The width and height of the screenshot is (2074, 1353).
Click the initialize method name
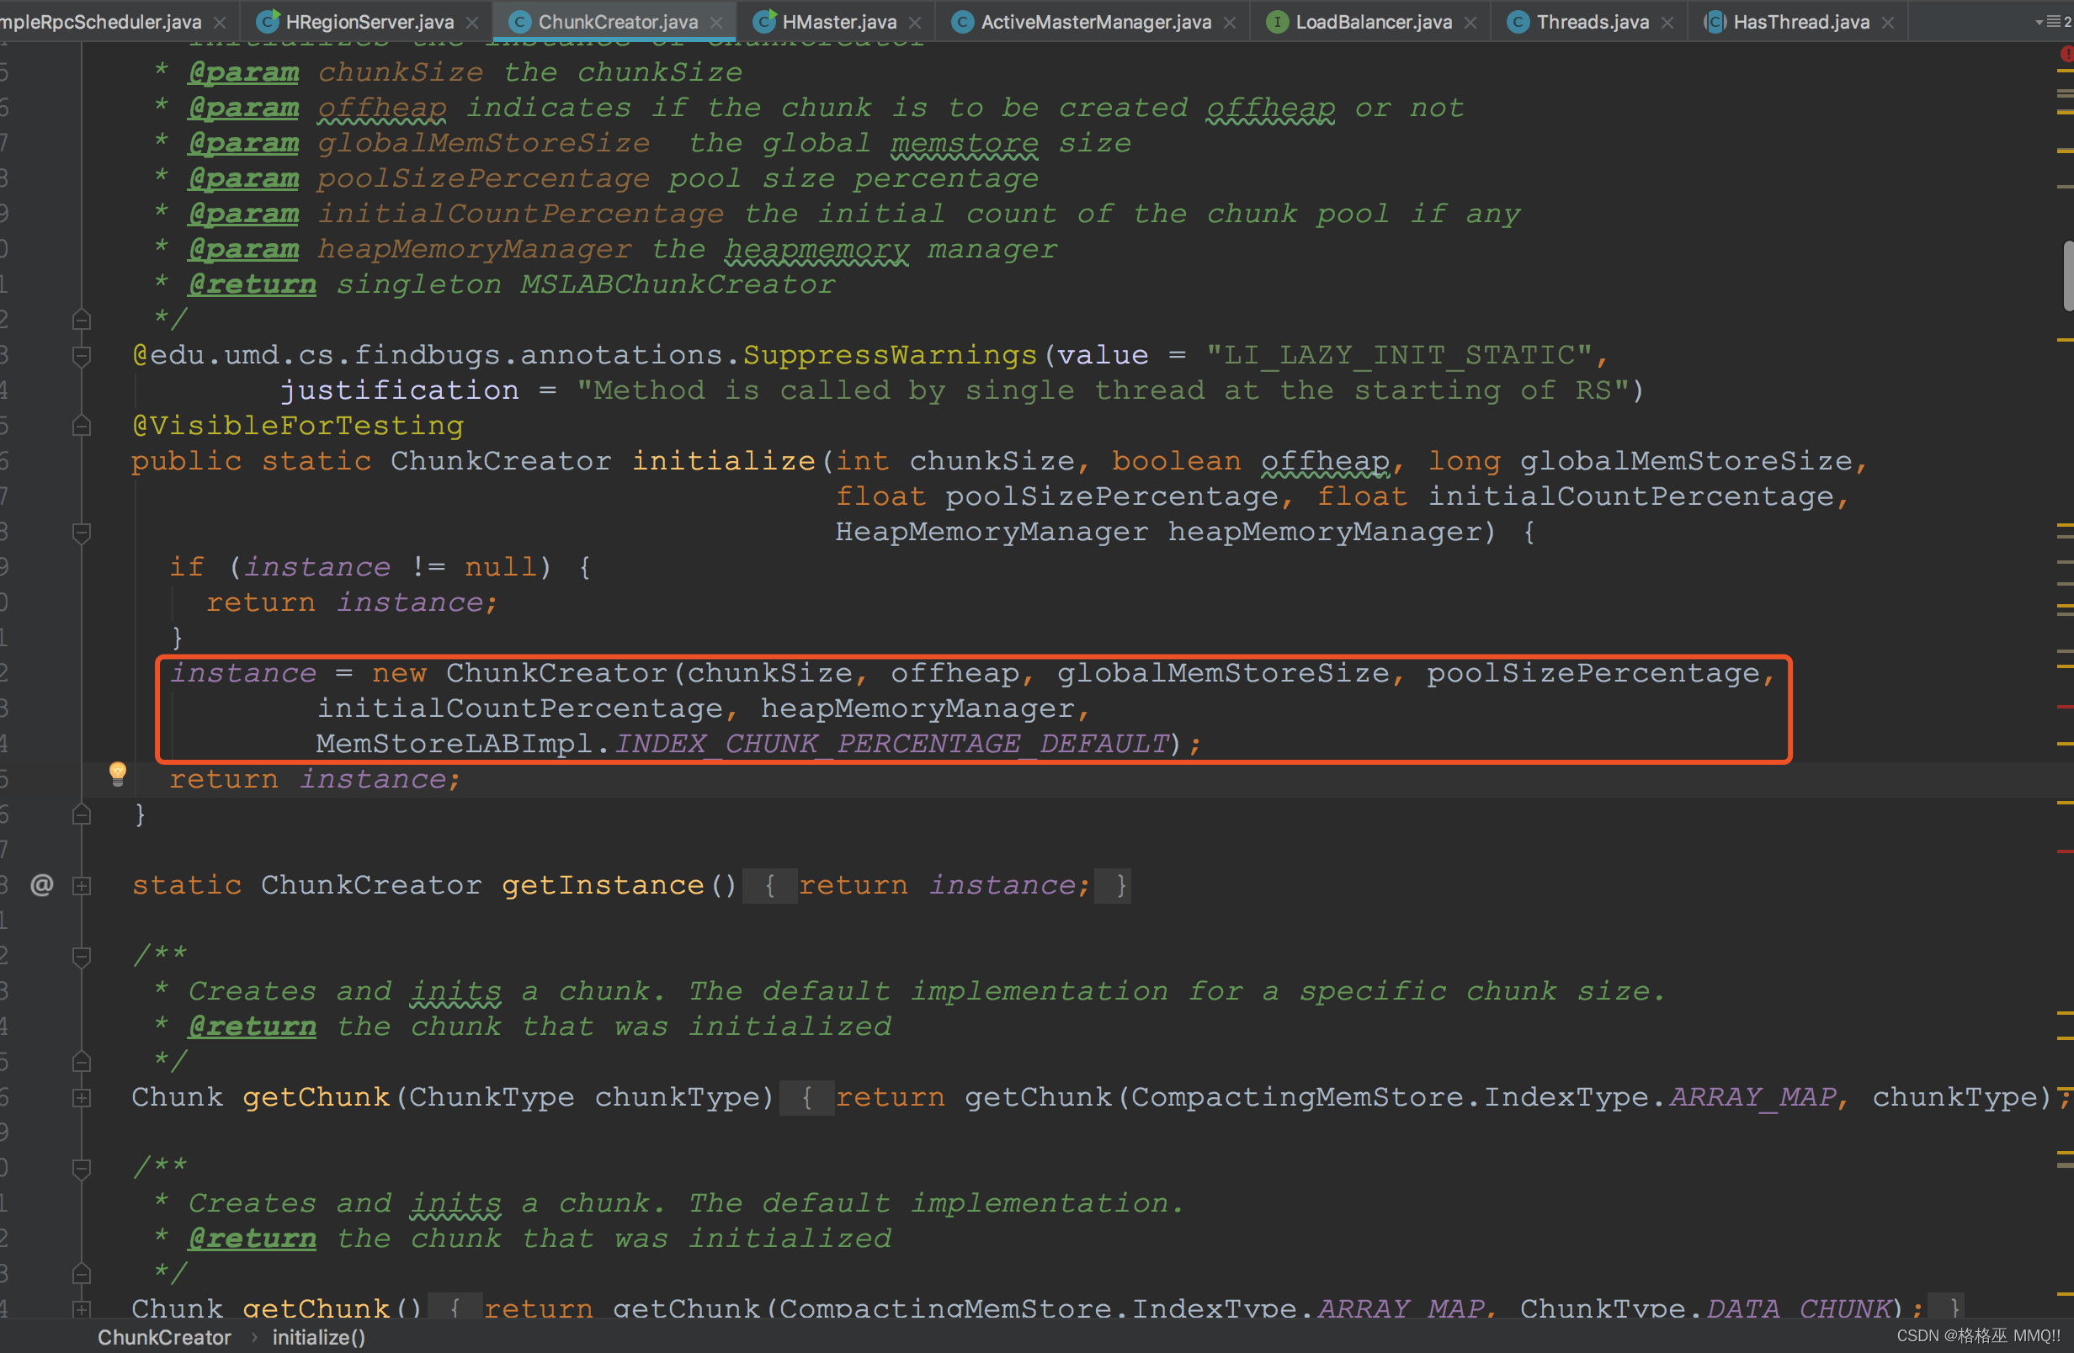point(723,461)
